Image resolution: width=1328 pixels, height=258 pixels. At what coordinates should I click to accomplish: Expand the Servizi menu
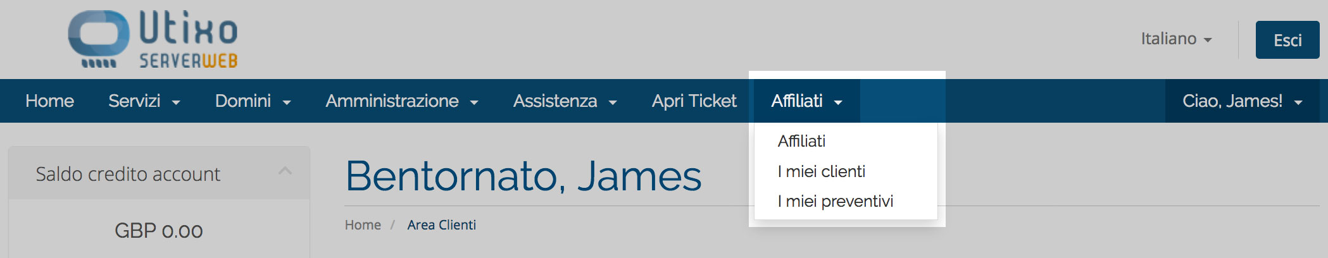tap(144, 101)
